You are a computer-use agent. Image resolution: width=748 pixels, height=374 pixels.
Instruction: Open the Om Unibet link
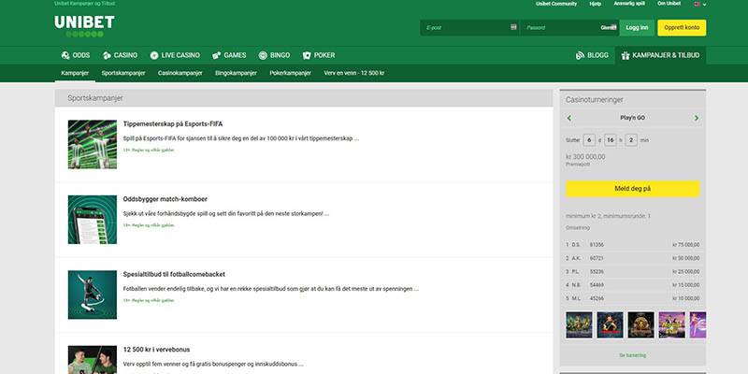point(669,4)
